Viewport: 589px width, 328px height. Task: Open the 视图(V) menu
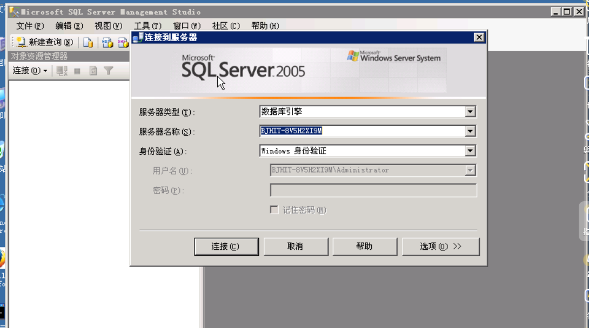[x=108, y=26]
